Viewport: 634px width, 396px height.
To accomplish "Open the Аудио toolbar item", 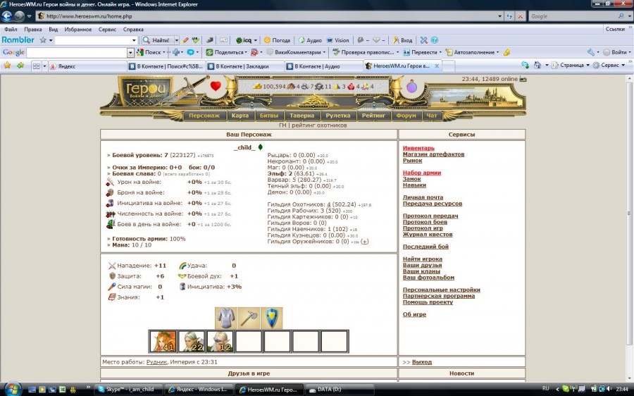I will (310, 40).
